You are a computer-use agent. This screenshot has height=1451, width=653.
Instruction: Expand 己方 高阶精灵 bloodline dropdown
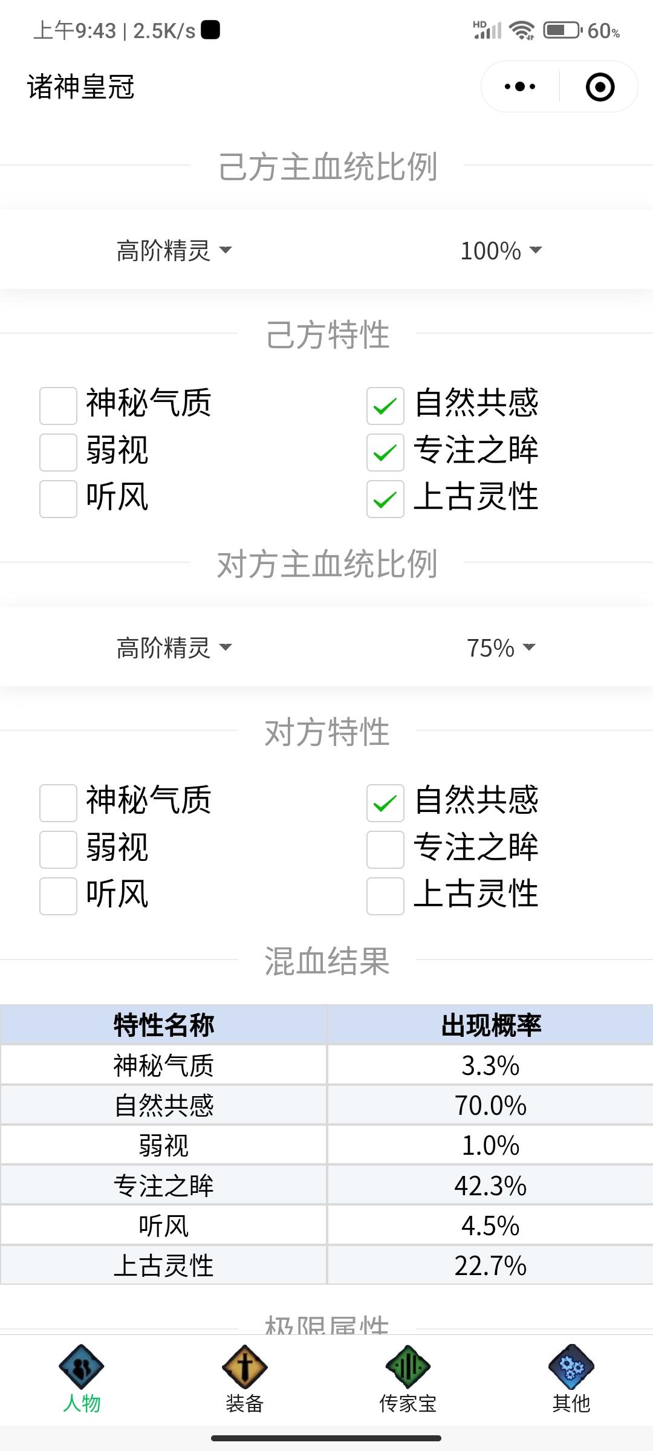pyautogui.click(x=174, y=250)
